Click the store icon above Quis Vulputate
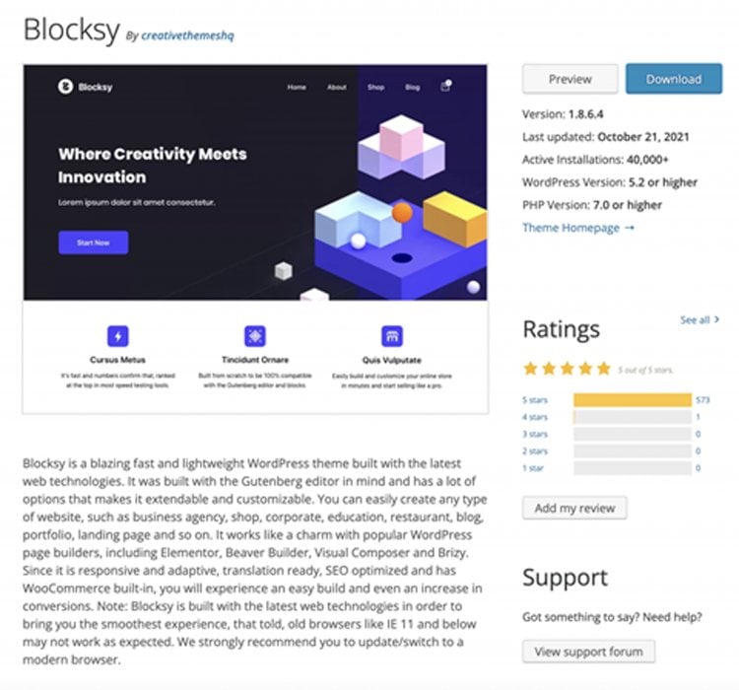This screenshot has width=739, height=690. tap(392, 336)
